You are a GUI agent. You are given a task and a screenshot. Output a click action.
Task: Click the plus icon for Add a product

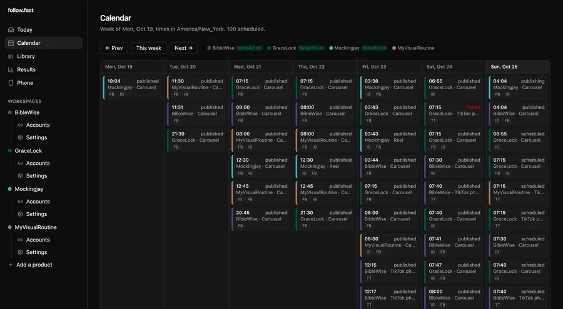(11, 265)
